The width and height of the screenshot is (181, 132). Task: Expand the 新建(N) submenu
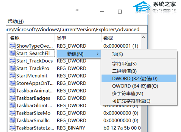pyautogui.click(x=78, y=54)
